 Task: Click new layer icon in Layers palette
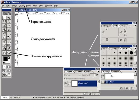tap(90, 94)
